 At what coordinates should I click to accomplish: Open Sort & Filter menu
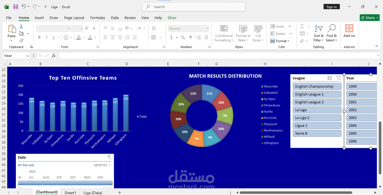(319, 34)
